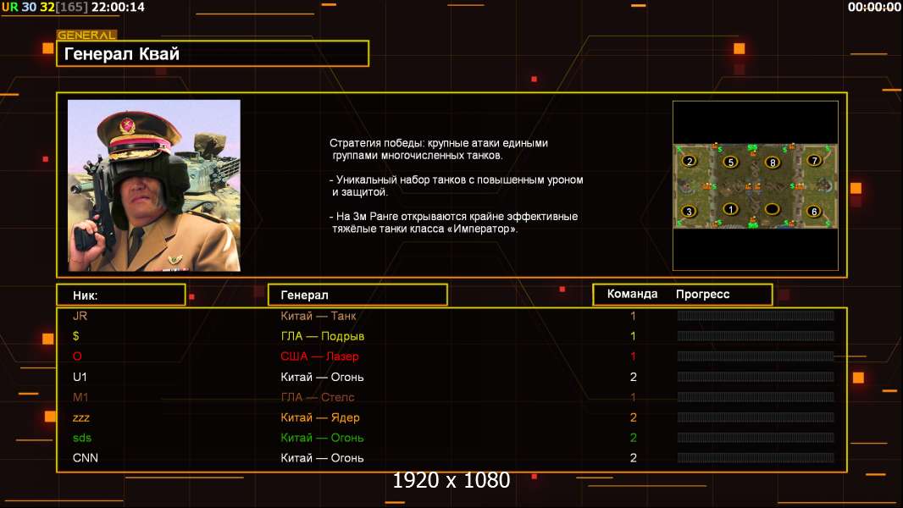Click the 'Генерал Квай' name field
The height and width of the screenshot is (508, 903).
pyautogui.click(x=213, y=53)
